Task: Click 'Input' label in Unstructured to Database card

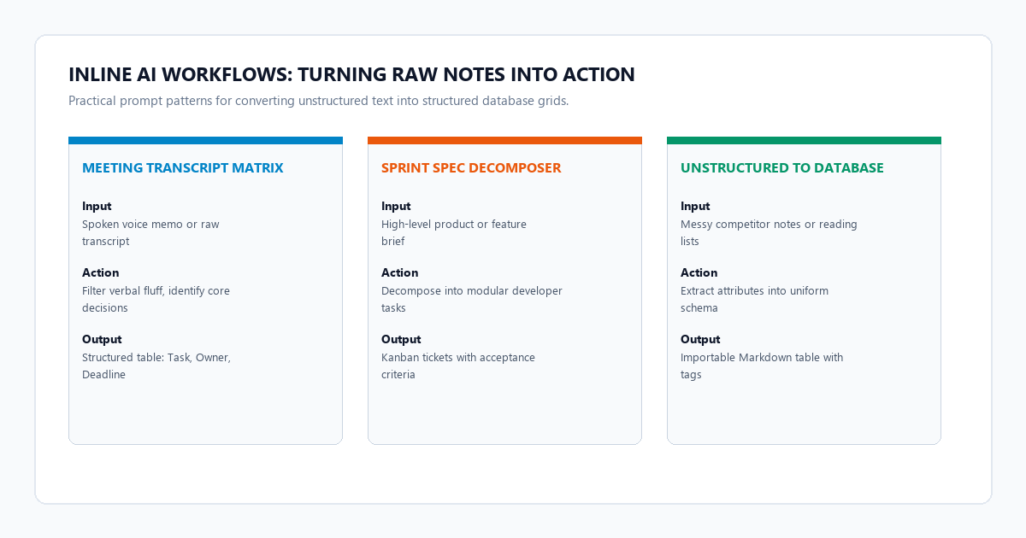Action: pos(695,206)
